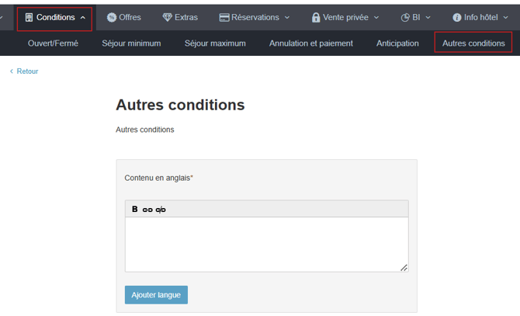This screenshot has height=316, width=520.
Task: Go to the Séjour minimum tab
Action: tap(131, 43)
